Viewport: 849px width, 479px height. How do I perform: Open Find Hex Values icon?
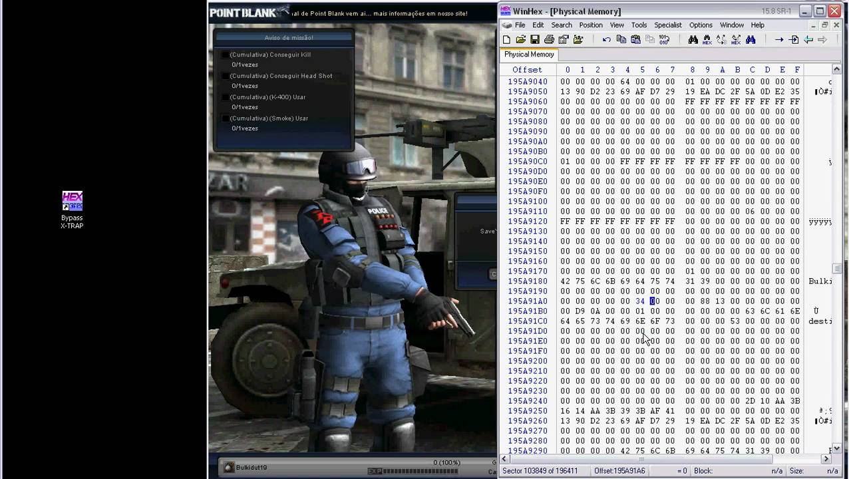click(x=707, y=40)
